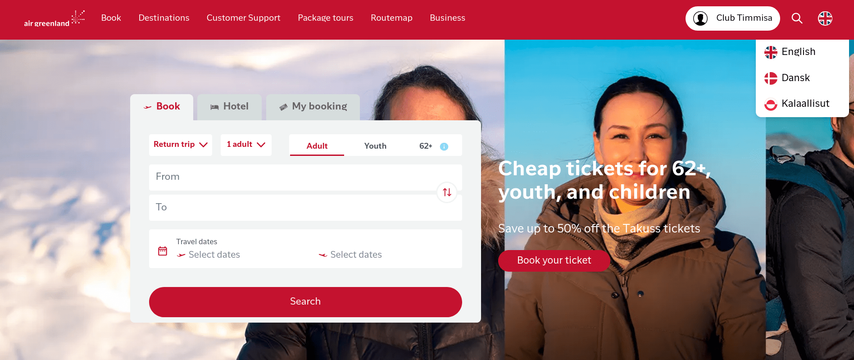The width and height of the screenshot is (854, 360).
Task: Click the Club Timmisa profile icon
Action: click(x=700, y=18)
